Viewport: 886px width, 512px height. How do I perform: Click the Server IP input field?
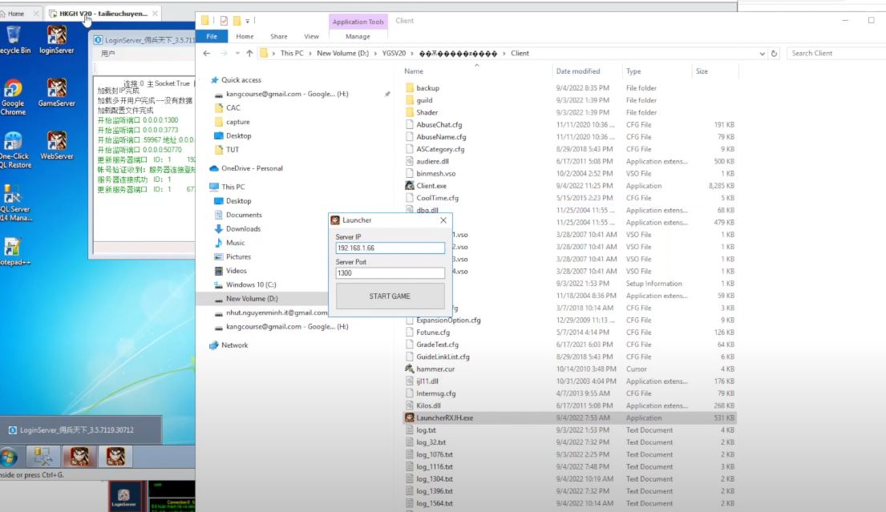(390, 248)
